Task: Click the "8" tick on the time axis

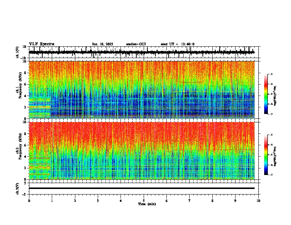Action: (212, 201)
